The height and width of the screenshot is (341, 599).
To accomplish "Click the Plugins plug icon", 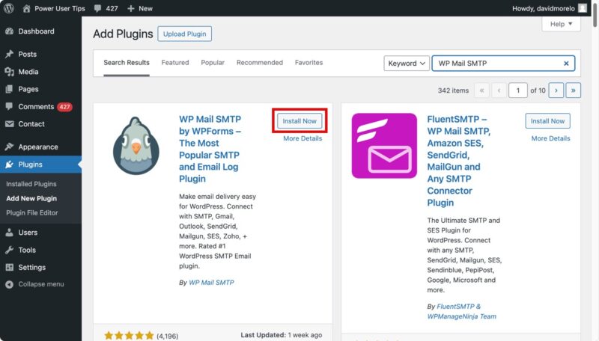I will pos(10,165).
